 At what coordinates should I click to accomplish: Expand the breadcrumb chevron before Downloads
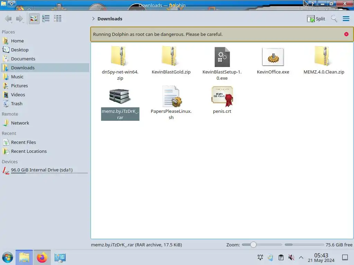[93, 19]
